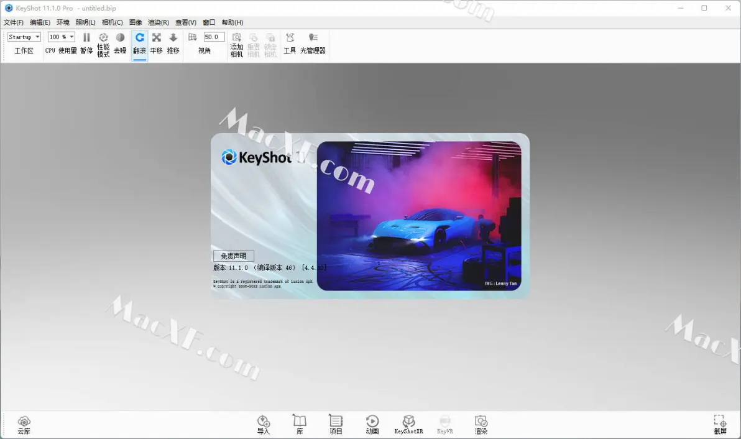
Task: Expand the 100 % CPU usage dropdown
Action: [62, 37]
